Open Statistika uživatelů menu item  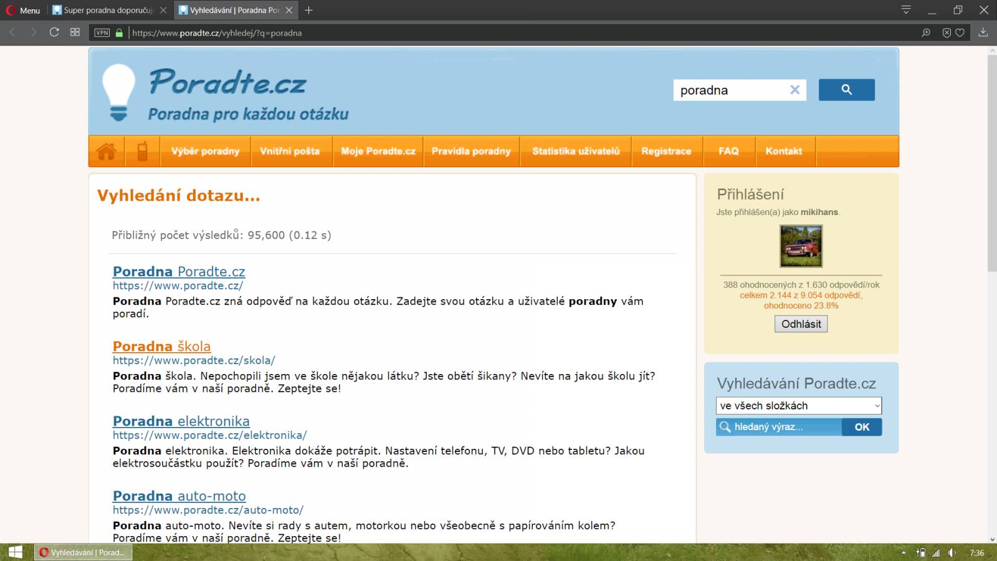coord(576,151)
